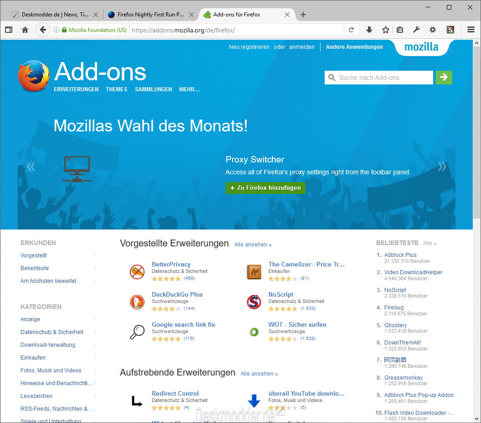This screenshot has width=481, height=423.
Task: Click the NoScript add-on list icon
Action: coord(254,302)
